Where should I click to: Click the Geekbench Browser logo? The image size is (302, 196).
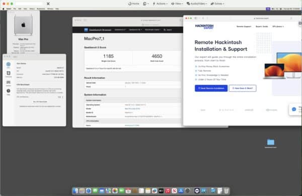[98, 30]
